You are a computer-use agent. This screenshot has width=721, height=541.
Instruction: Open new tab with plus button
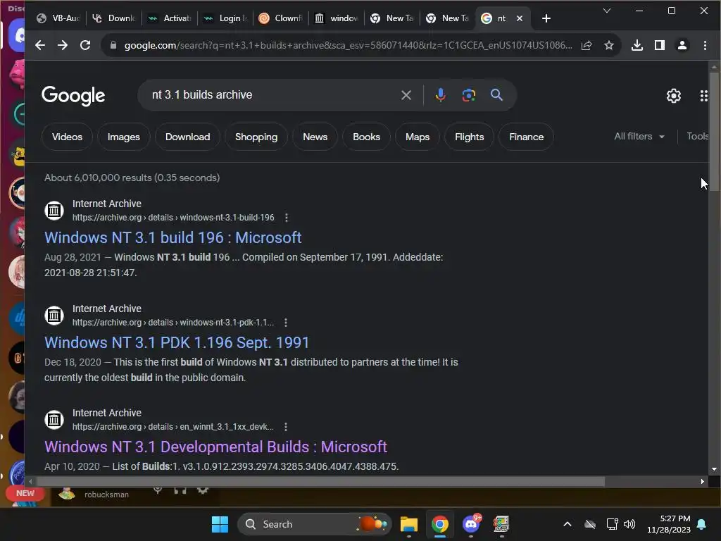[546, 18]
